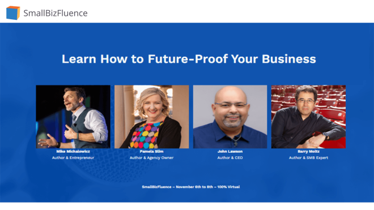Open John Lawson's speaker photo
The image size is (374, 210).
230,117
